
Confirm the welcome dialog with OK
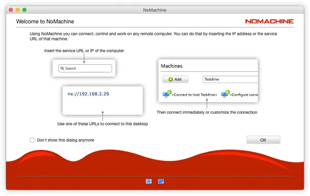pos(263,140)
